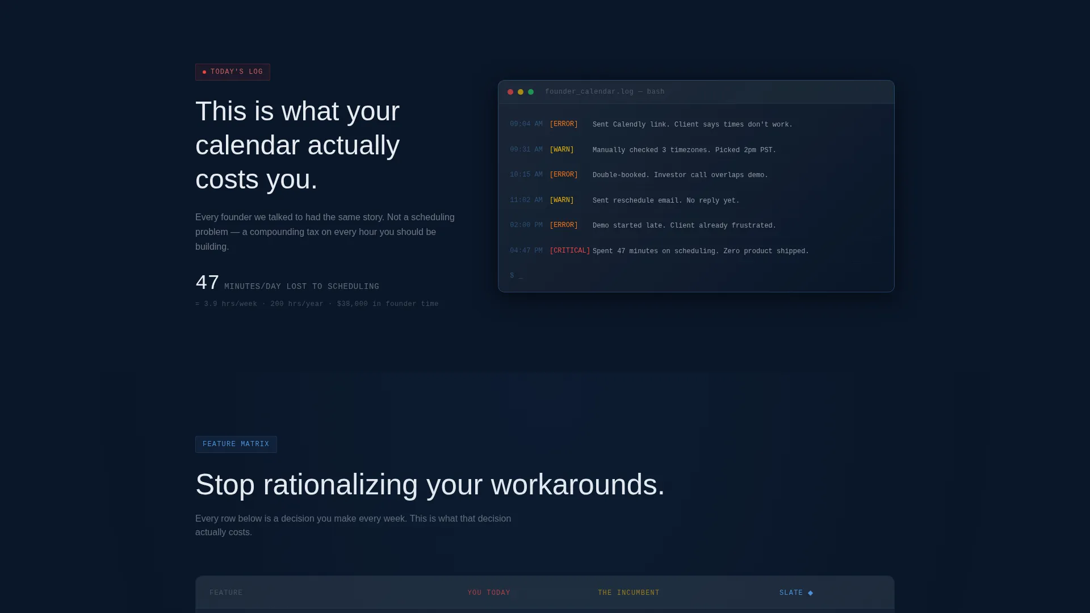Screen dimensions: 1090x613
Task: Click 'Manually checked 3 timezones' log message
Action: [684, 150]
